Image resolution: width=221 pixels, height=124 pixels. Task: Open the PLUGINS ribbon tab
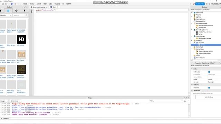point(57,4)
